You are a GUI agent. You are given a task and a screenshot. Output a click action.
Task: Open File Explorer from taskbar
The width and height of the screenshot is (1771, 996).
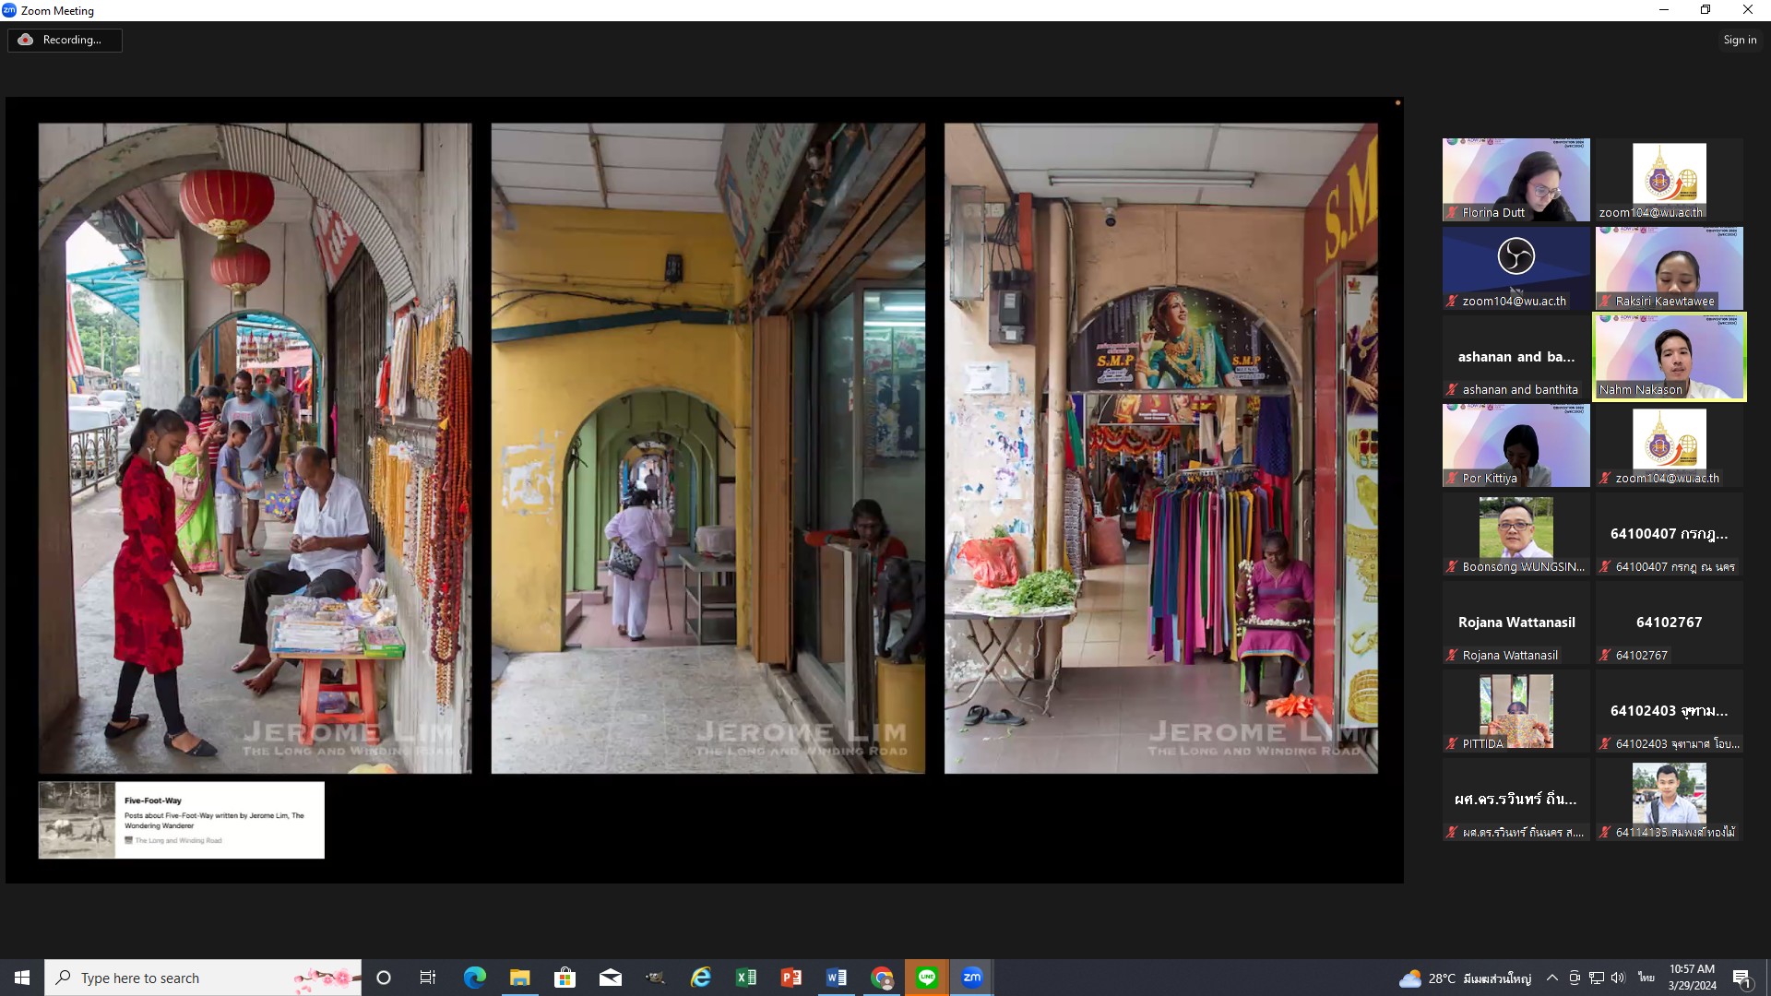pos(520,978)
